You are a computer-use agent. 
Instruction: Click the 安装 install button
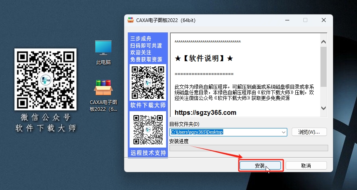(x=260, y=166)
